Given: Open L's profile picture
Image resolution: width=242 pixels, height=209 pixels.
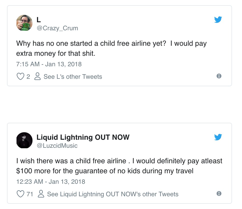Looking at the screenshot, I should coord(24,23).
